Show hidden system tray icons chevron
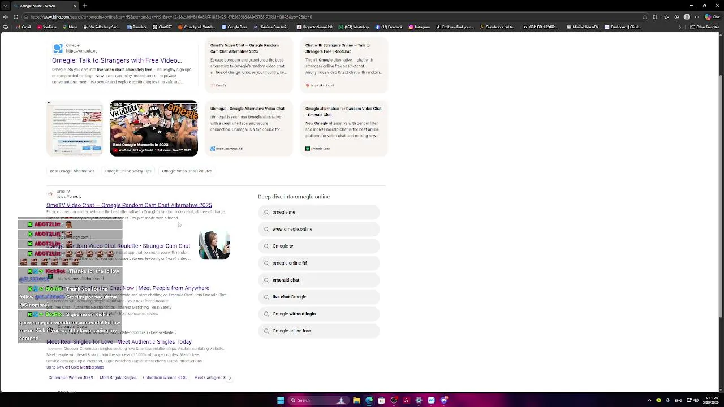Image resolution: width=724 pixels, height=407 pixels. tap(649, 400)
